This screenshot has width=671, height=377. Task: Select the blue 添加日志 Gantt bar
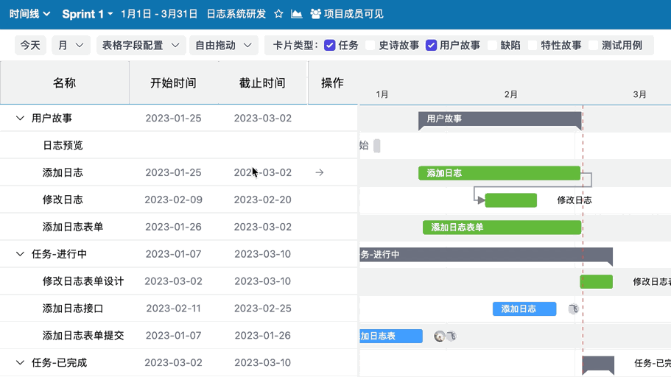point(524,309)
